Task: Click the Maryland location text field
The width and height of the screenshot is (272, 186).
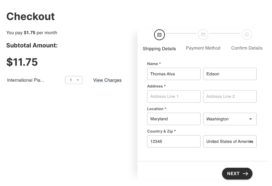Action: click(174, 119)
